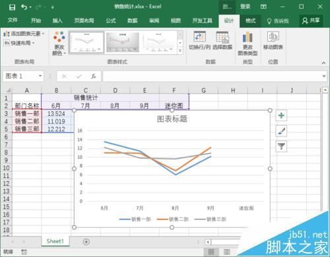This screenshot has height=257, width=330.
Task: Open 添加图表元素 dropdown
Action: click(24, 34)
